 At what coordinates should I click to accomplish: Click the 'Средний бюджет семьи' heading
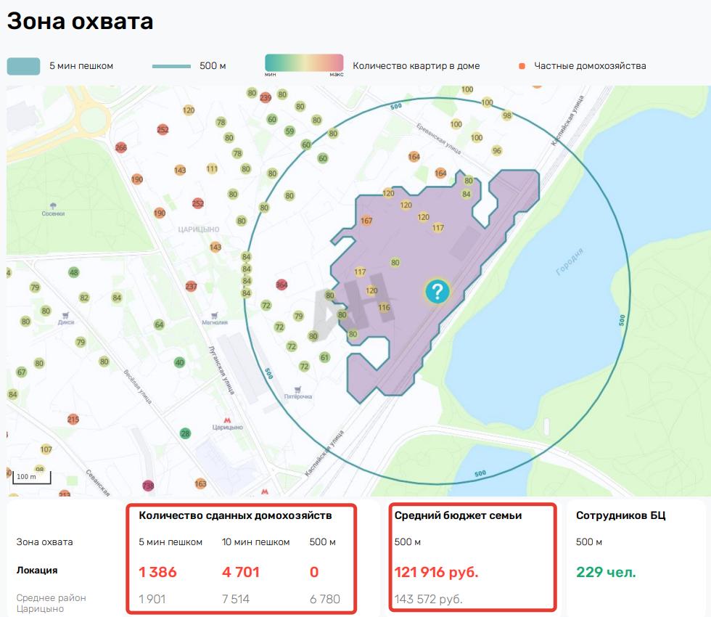pyautogui.click(x=458, y=515)
